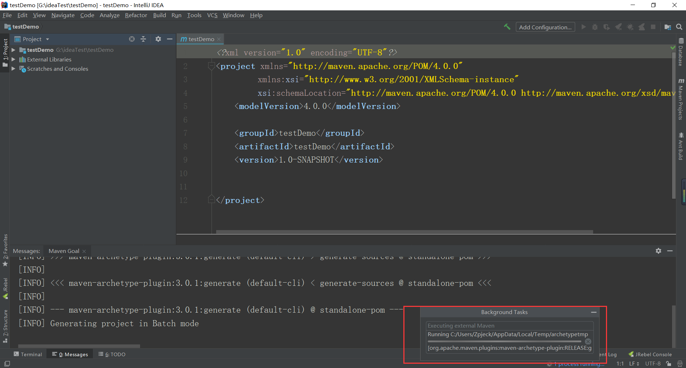Screen dimensions: 686x368
Task: Click the 1 process running link
Action: pyautogui.click(x=579, y=364)
